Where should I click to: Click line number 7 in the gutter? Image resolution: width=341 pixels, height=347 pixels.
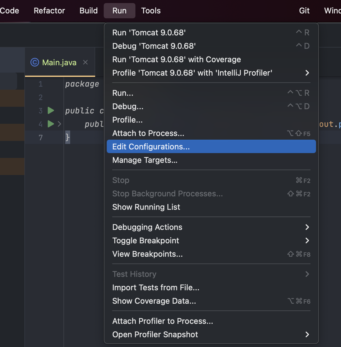click(41, 138)
